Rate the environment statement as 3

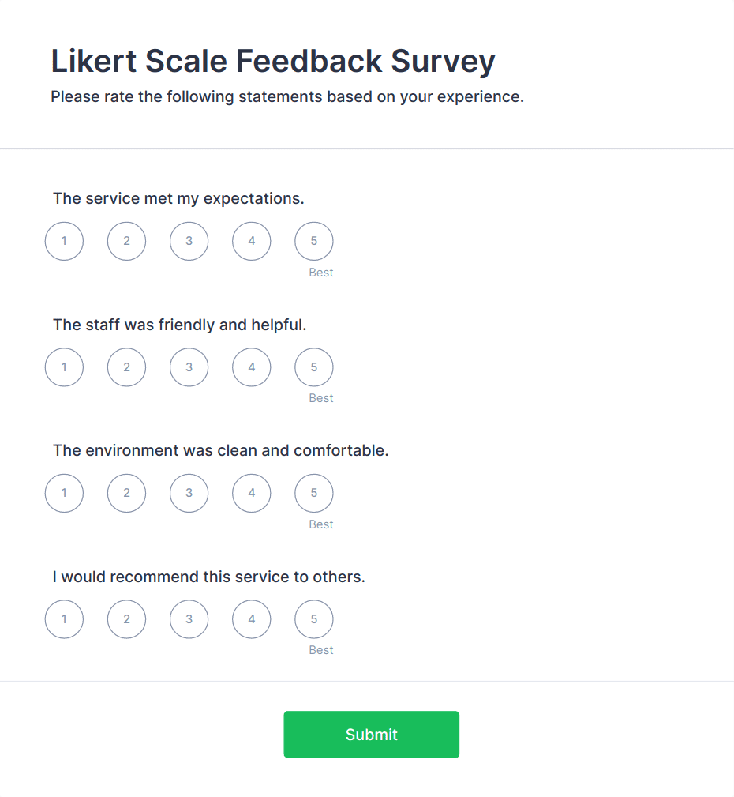click(189, 493)
